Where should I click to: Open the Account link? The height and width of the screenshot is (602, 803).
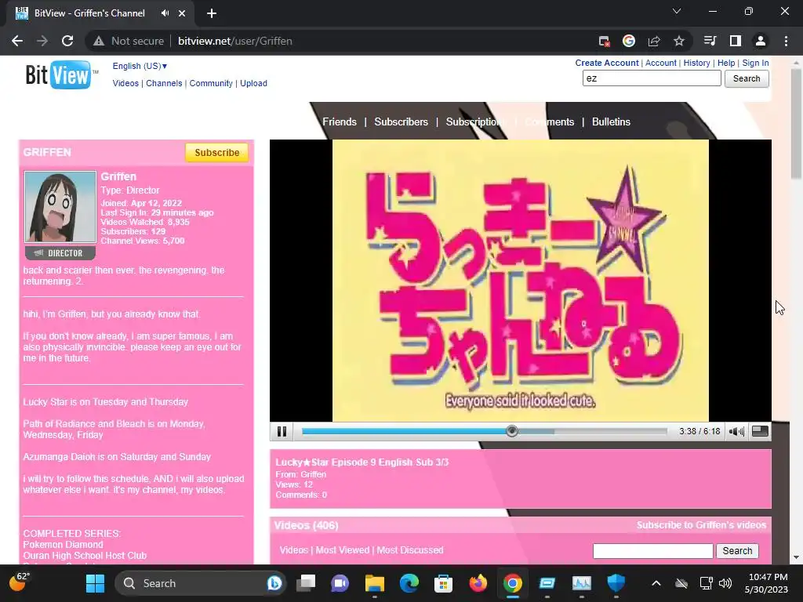(x=660, y=63)
